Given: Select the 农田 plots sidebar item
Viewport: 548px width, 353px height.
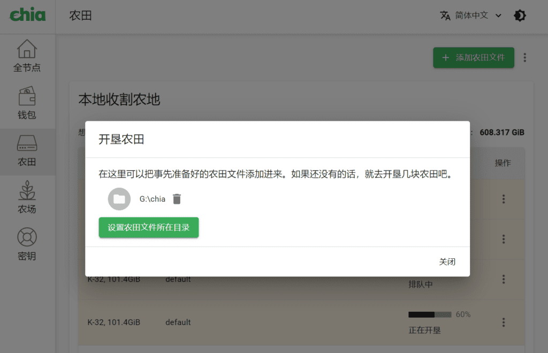Looking at the screenshot, I should pos(27,151).
